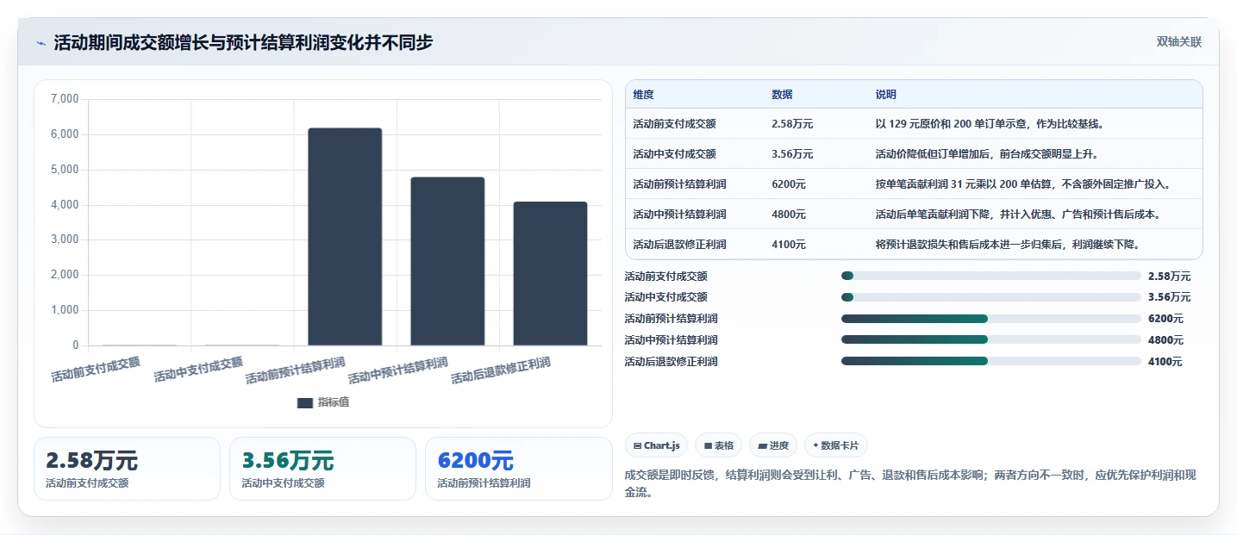Image resolution: width=1237 pixels, height=535 pixels.
Task: Click the 表格 tag chip
Action: tap(718, 445)
